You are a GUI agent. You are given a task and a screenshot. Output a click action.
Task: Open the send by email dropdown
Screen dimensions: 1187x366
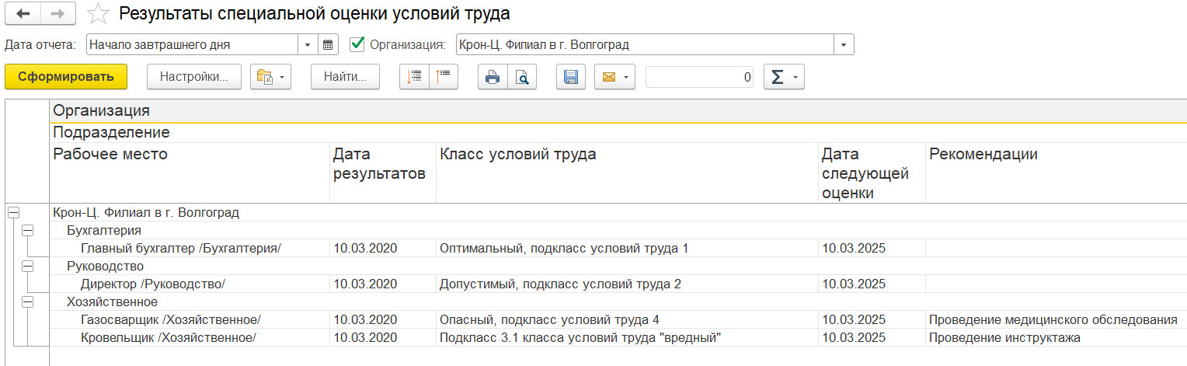(x=614, y=77)
